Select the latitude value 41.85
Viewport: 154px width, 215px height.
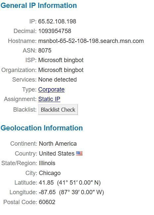tap(46, 183)
